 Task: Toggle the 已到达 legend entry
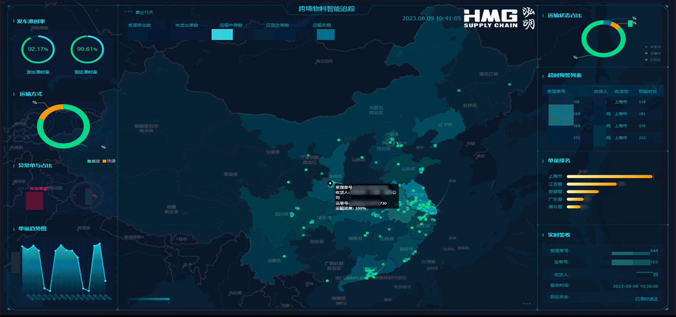653,60
